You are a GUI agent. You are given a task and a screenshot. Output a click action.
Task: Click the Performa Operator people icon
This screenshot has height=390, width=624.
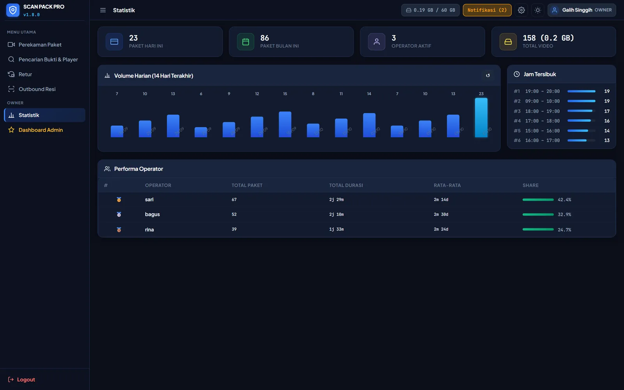107,169
